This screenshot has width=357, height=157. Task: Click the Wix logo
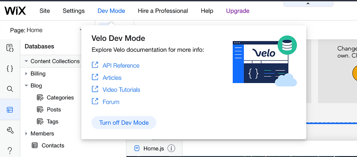pos(15,11)
